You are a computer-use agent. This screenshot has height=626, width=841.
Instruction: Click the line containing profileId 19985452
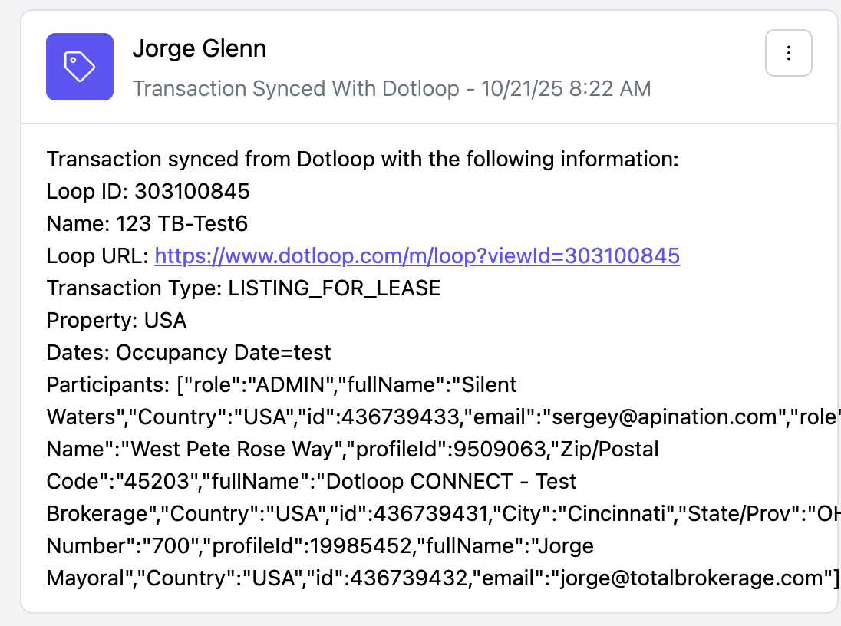(320, 545)
